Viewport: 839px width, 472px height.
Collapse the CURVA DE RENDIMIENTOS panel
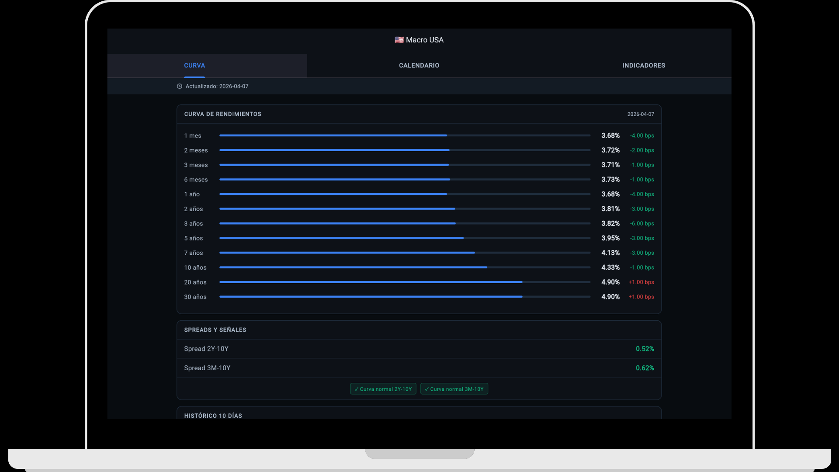222,114
